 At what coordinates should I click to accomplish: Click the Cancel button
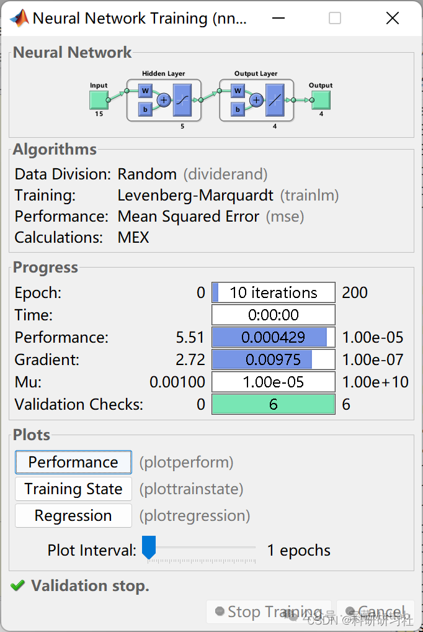point(375,612)
